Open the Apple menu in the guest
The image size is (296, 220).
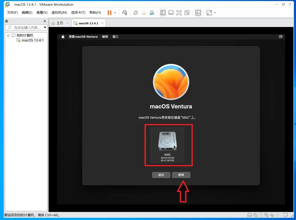(63, 37)
